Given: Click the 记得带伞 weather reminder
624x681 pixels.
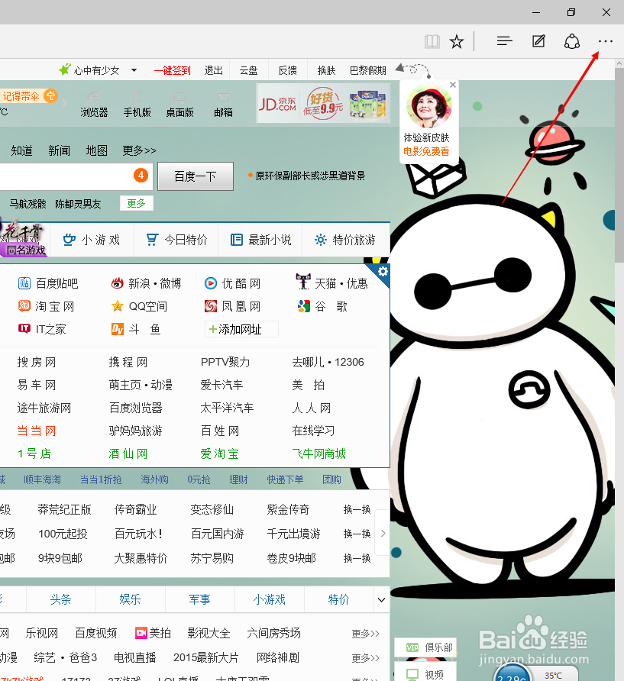Looking at the screenshot, I should [x=29, y=95].
